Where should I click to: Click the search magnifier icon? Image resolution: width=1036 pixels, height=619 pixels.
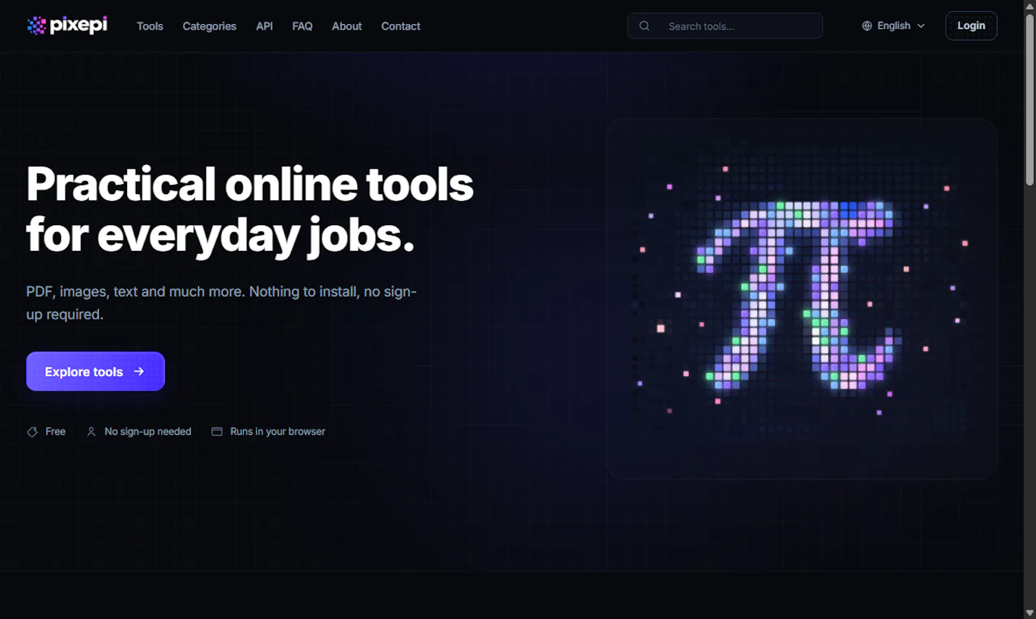pos(644,26)
